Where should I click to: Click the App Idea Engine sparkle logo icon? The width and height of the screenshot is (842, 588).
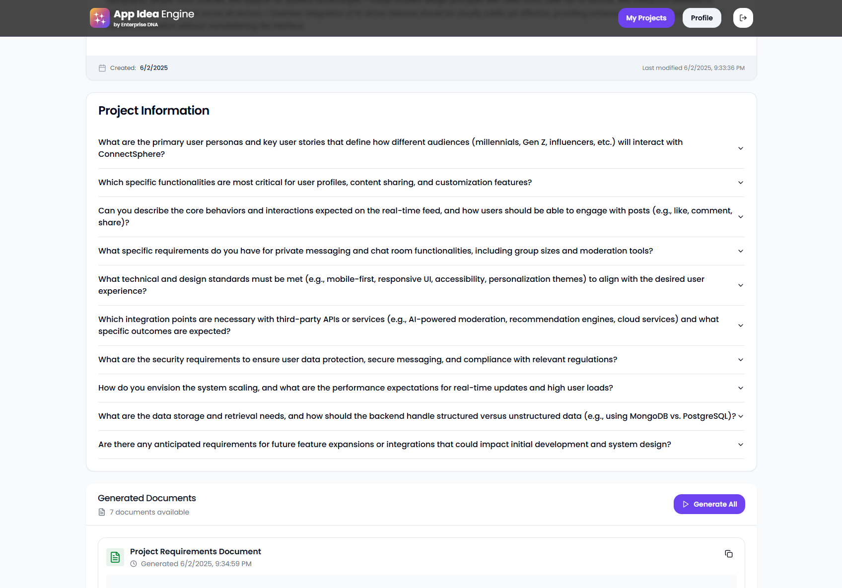click(x=99, y=17)
